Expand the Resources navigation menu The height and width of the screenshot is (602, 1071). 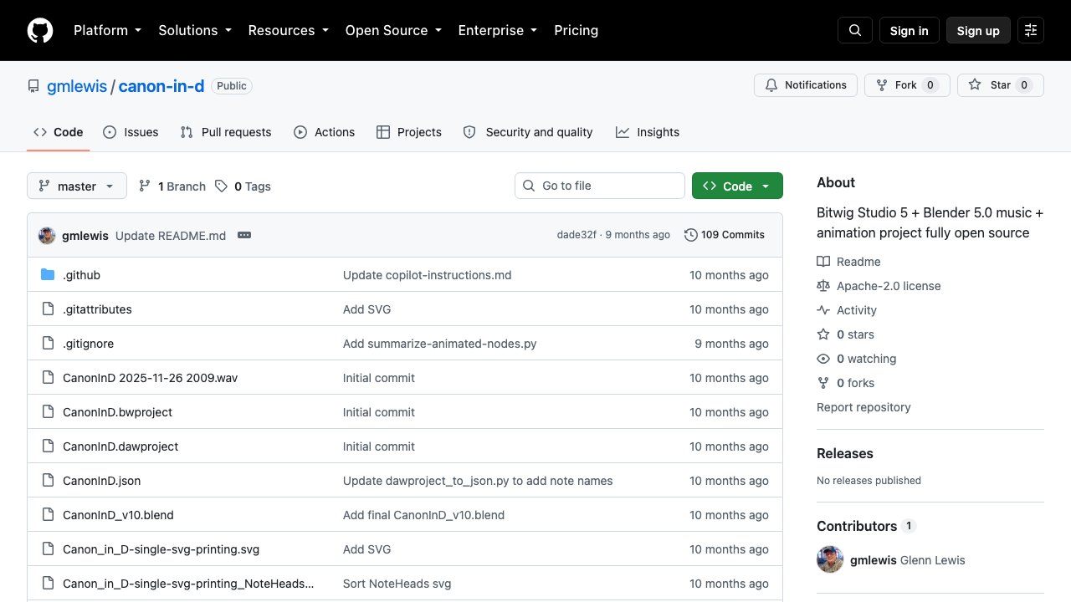(x=288, y=30)
